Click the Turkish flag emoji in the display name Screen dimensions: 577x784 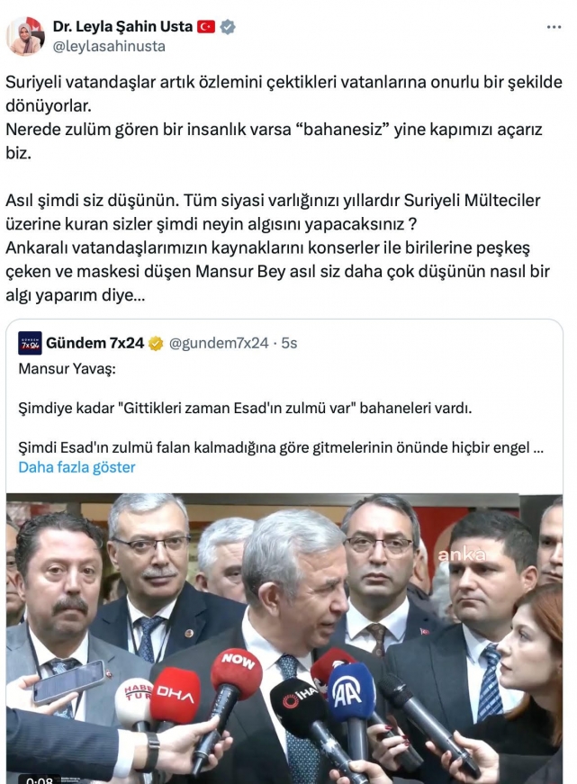(206, 26)
